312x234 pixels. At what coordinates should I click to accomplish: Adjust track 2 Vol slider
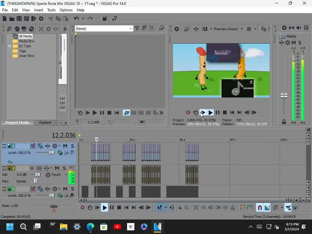pos(37,175)
